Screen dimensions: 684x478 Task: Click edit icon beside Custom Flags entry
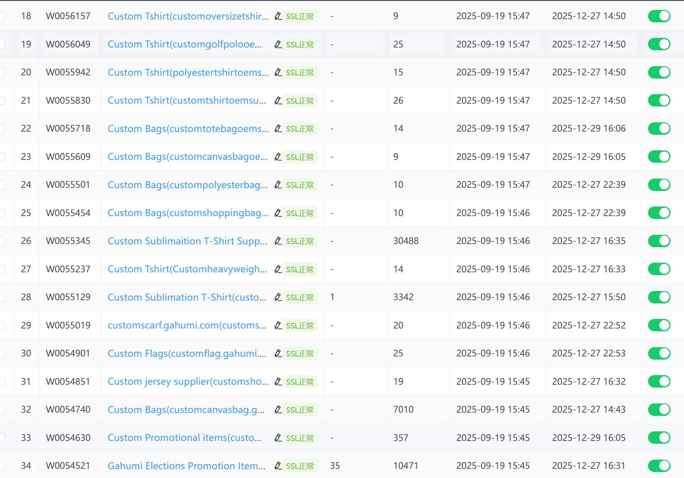[278, 354]
